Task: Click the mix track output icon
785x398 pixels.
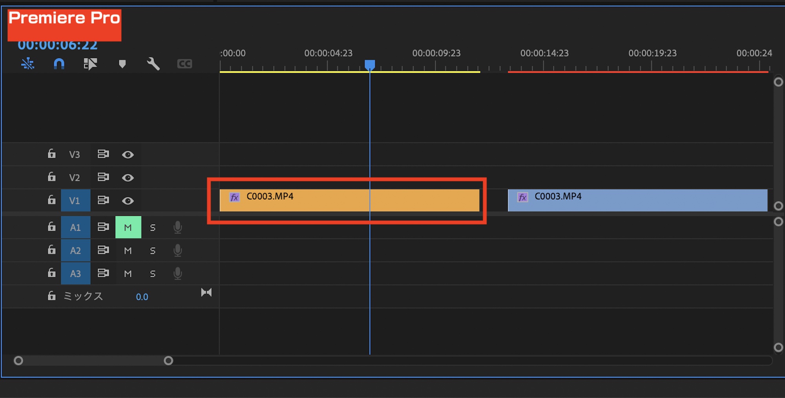Action: [x=206, y=292]
